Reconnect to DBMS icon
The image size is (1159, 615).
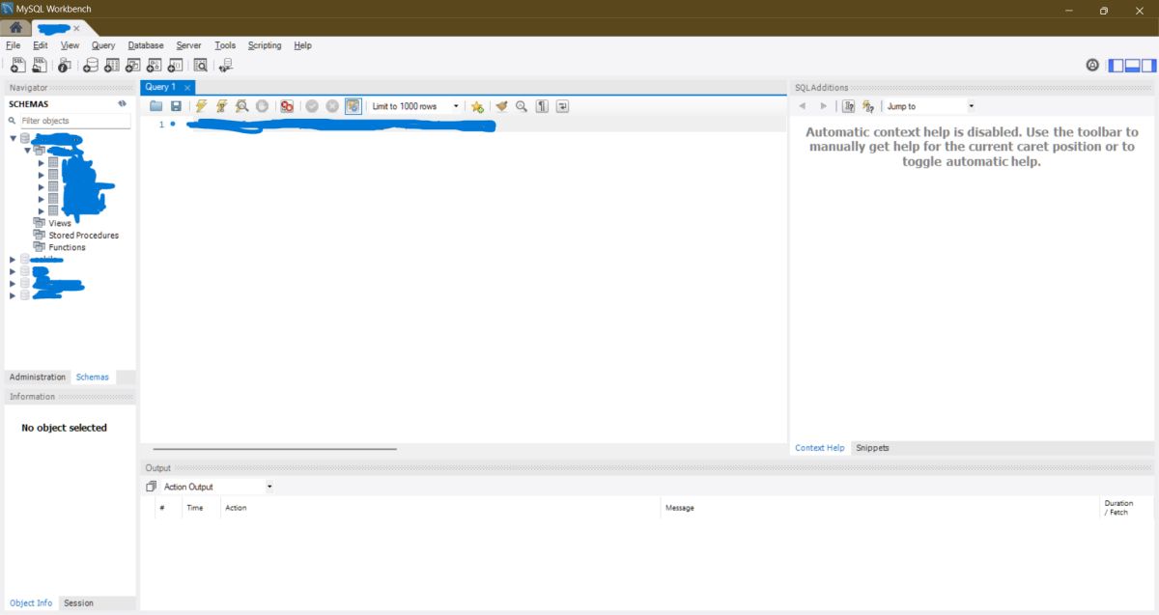(x=226, y=66)
